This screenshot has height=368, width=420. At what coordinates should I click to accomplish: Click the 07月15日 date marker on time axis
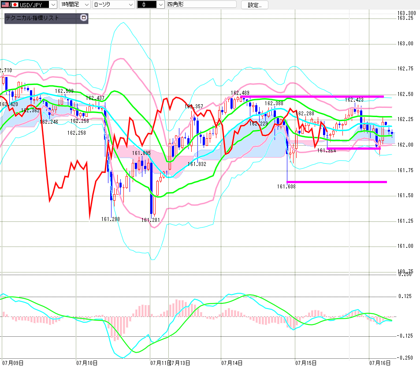(x=305, y=363)
